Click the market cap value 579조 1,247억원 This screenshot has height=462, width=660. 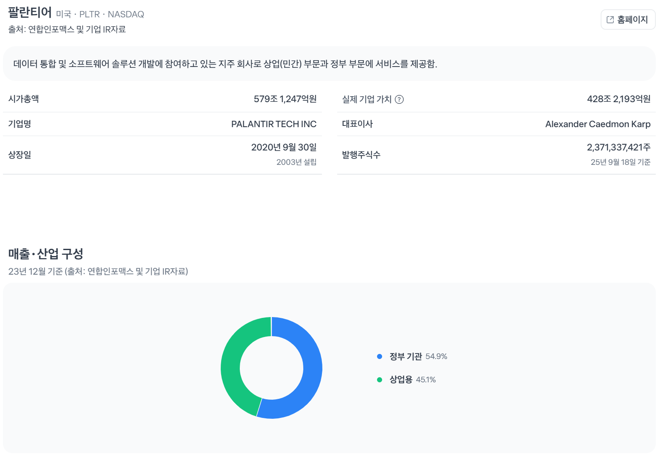(x=285, y=99)
